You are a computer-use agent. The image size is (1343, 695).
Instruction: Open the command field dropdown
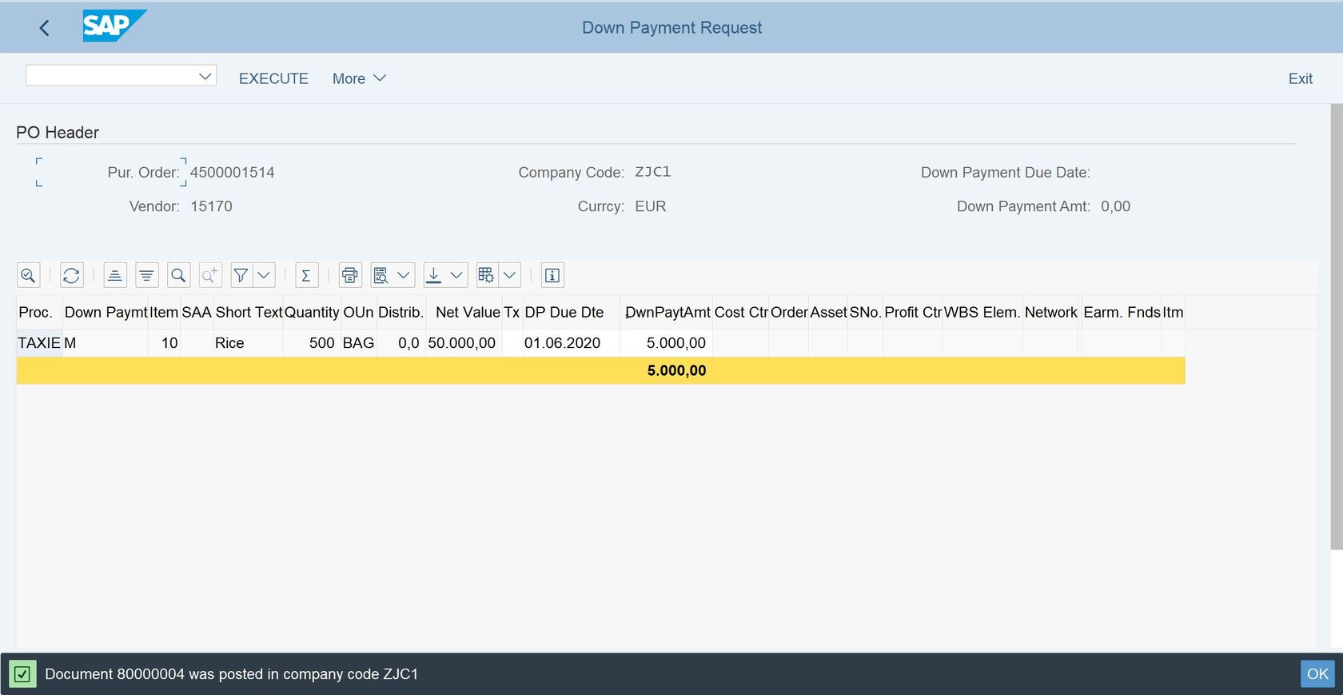coord(205,75)
